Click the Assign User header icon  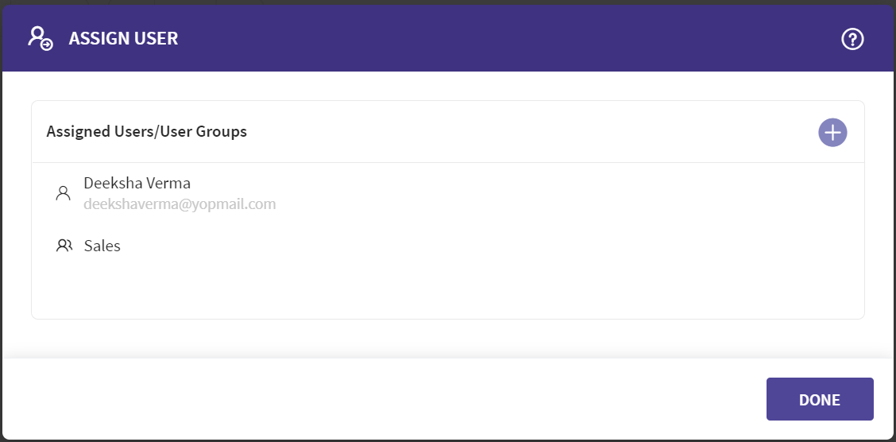click(x=41, y=38)
